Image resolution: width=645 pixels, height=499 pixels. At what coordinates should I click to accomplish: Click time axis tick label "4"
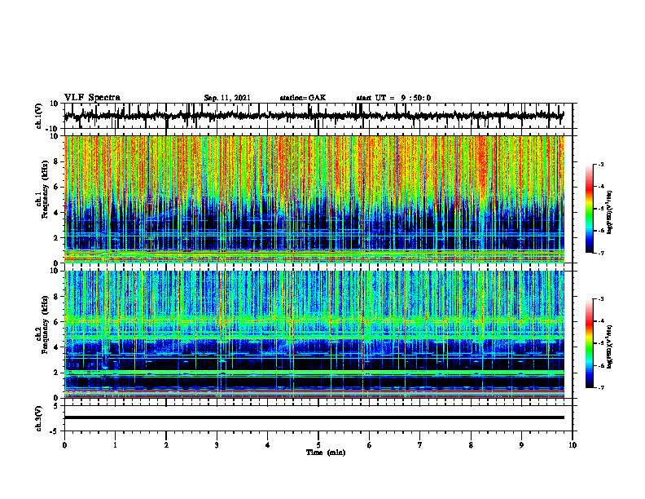268,445
